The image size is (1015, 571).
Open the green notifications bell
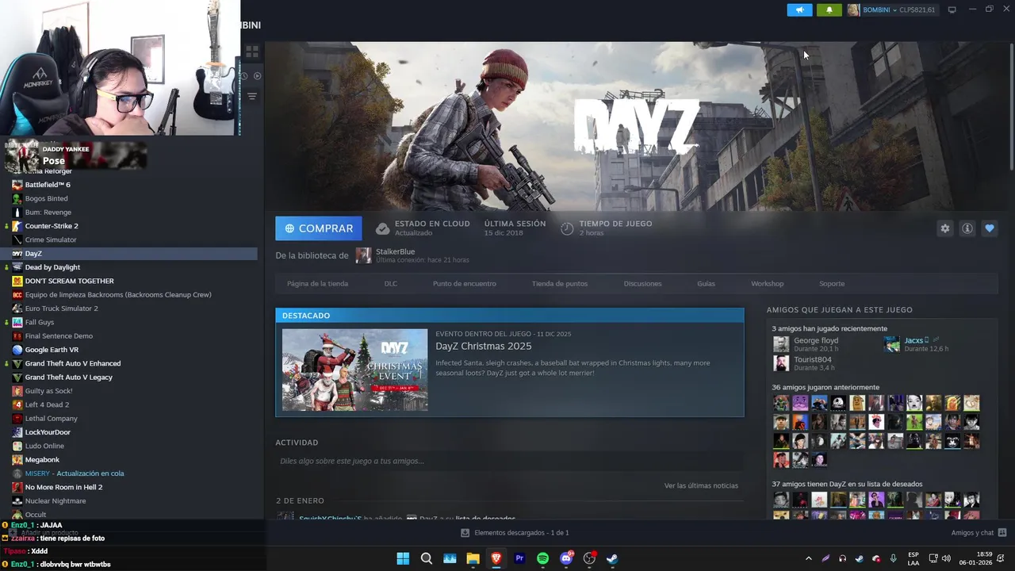point(829,10)
